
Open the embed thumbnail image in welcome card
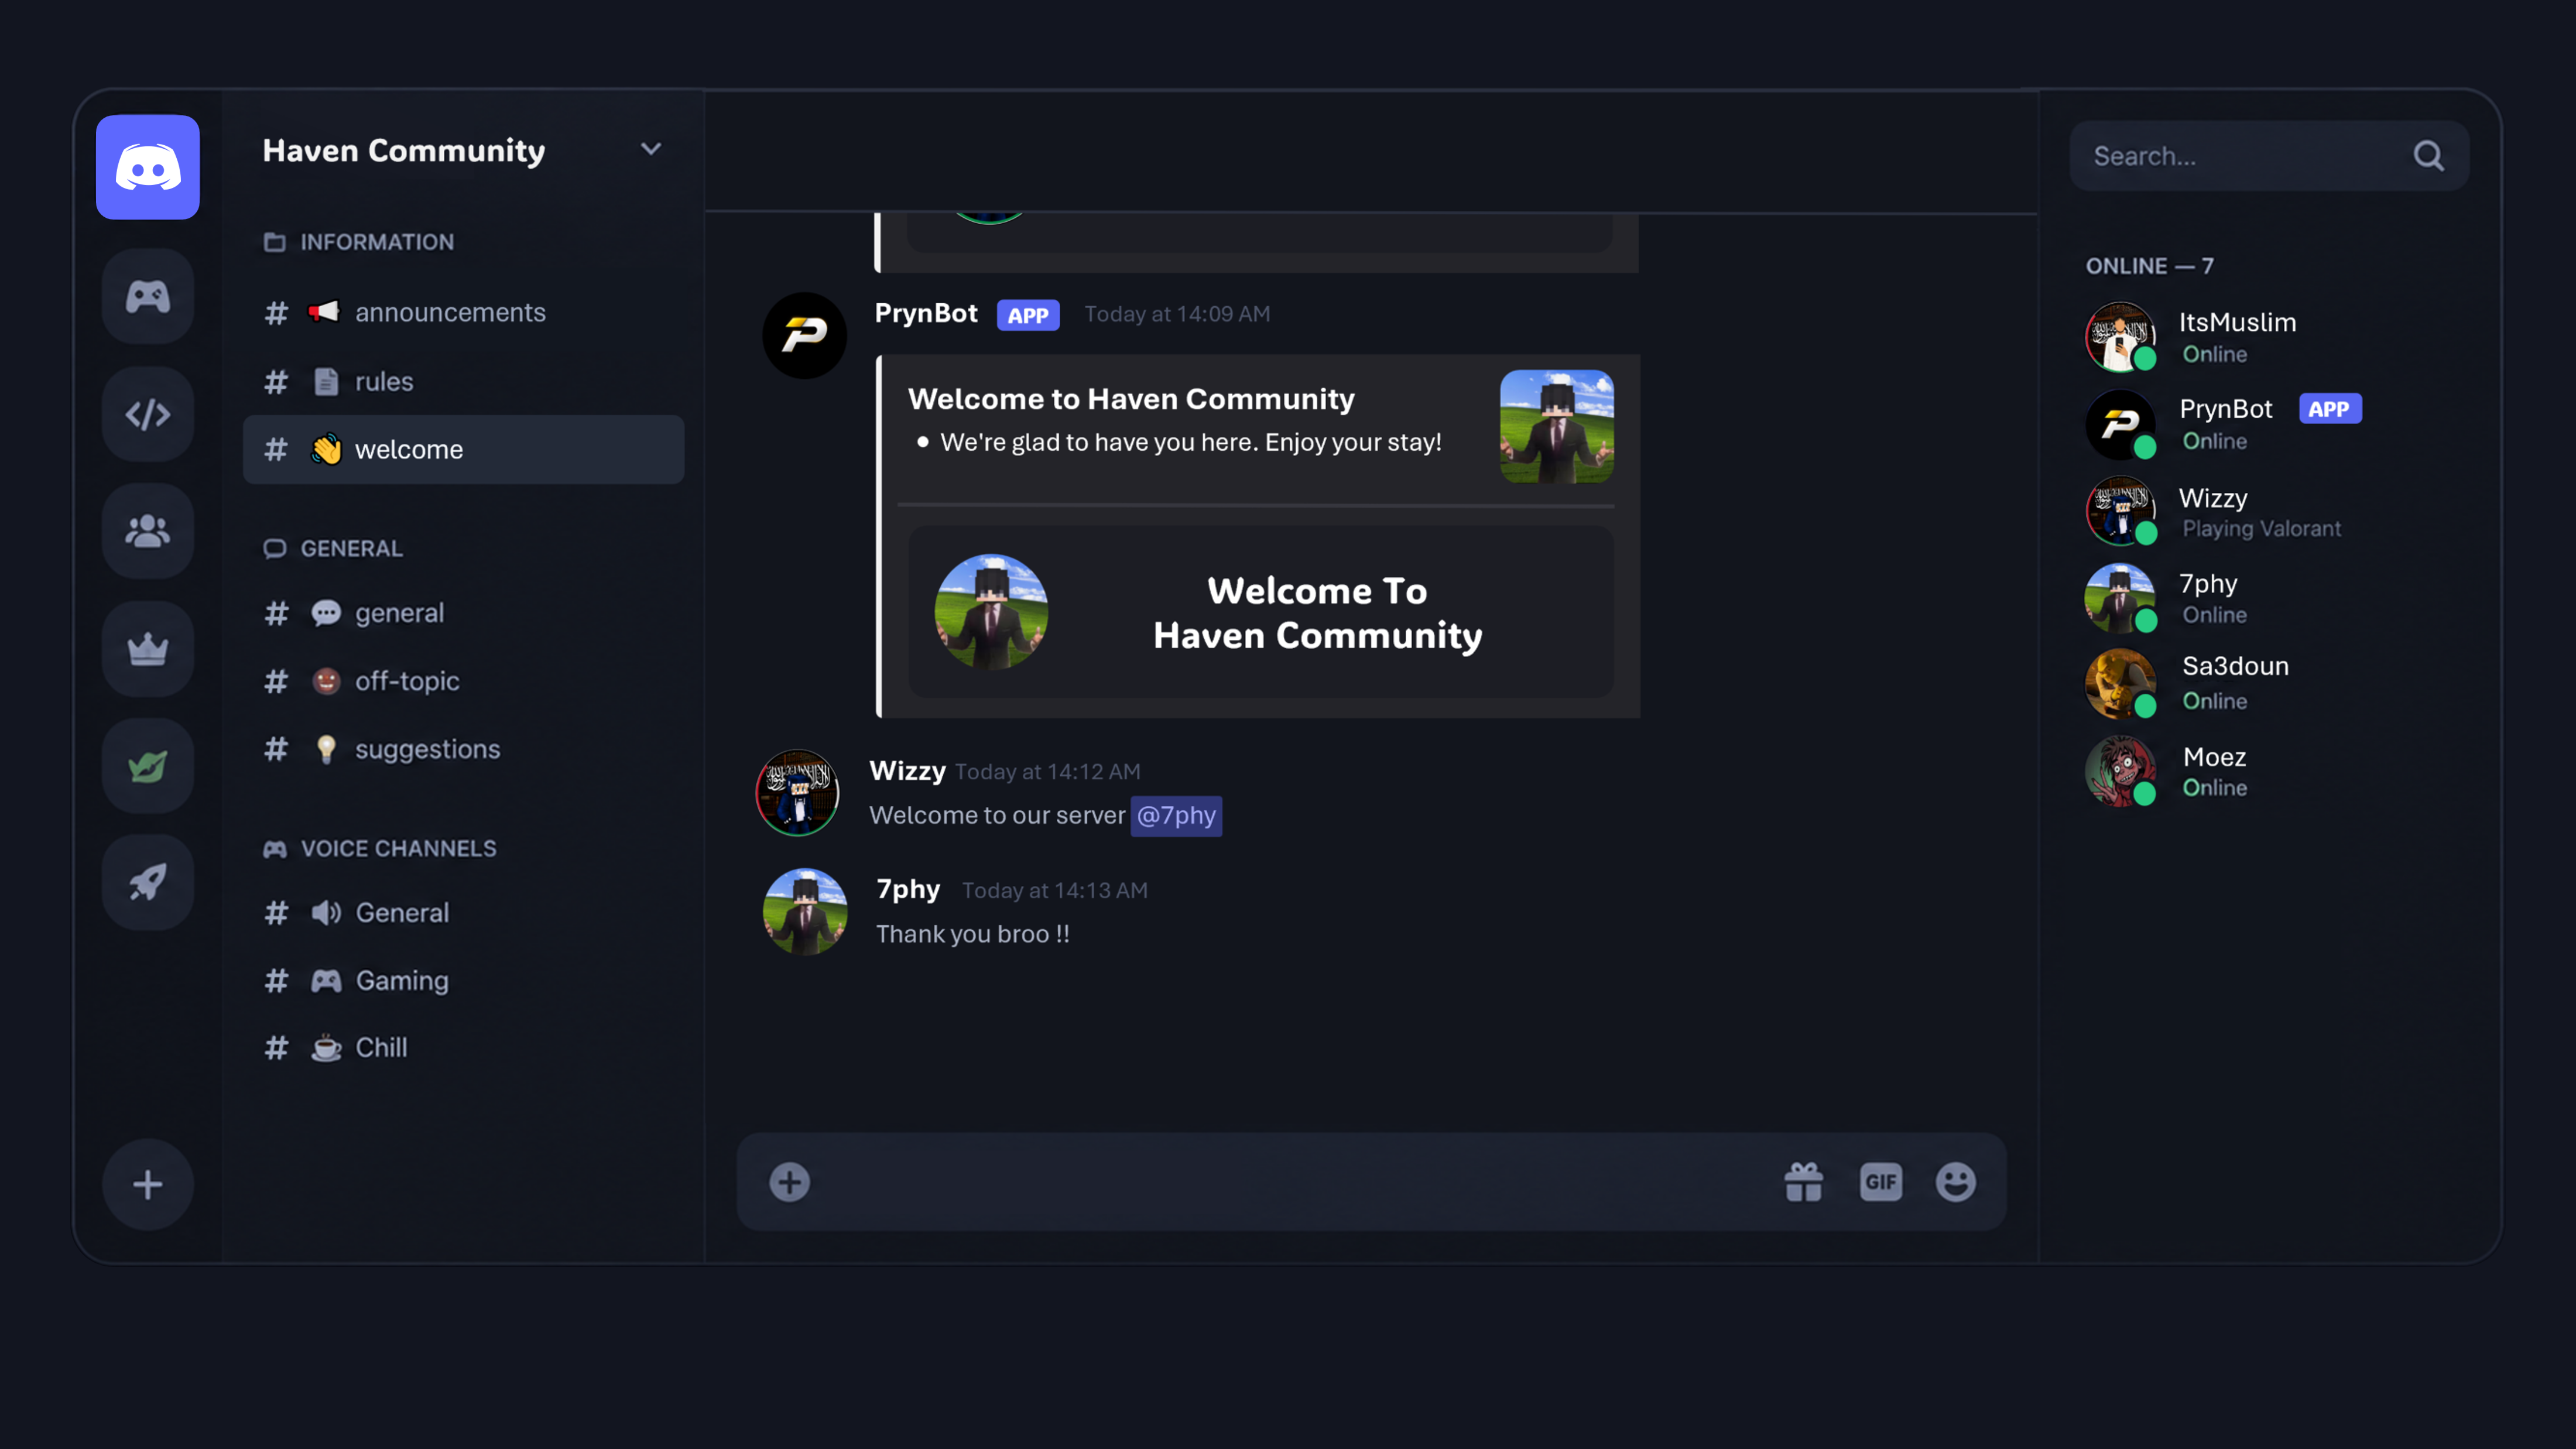click(1556, 427)
